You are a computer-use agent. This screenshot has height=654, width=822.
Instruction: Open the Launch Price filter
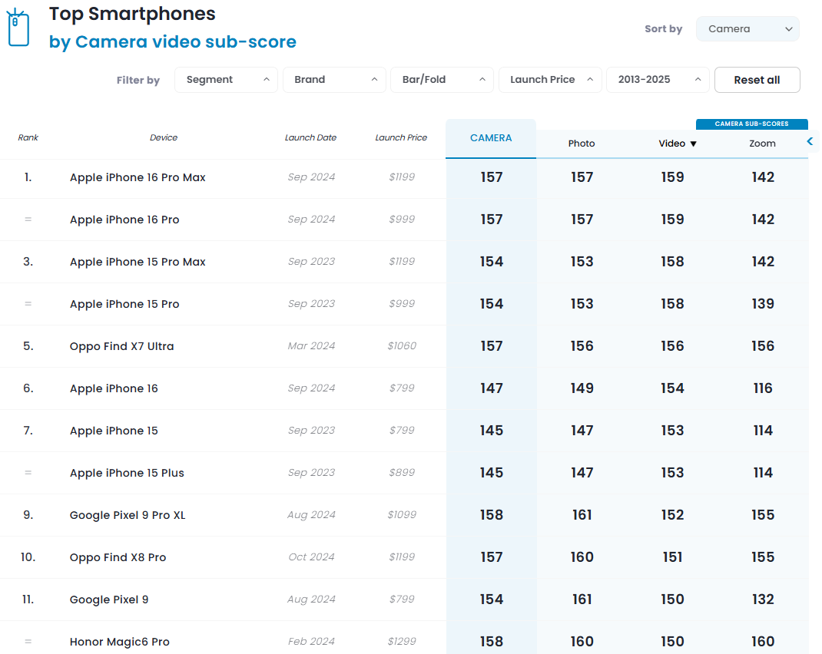(x=550, y=80)
